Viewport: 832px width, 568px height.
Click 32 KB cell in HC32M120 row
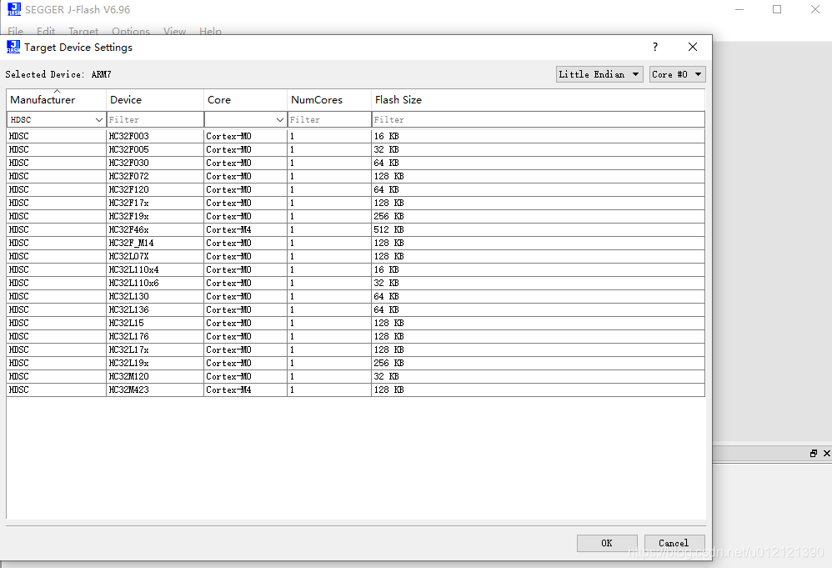pyautogui.click(x=538, y=376)
